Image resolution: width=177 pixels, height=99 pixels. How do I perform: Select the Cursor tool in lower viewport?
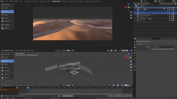point(7,57)
